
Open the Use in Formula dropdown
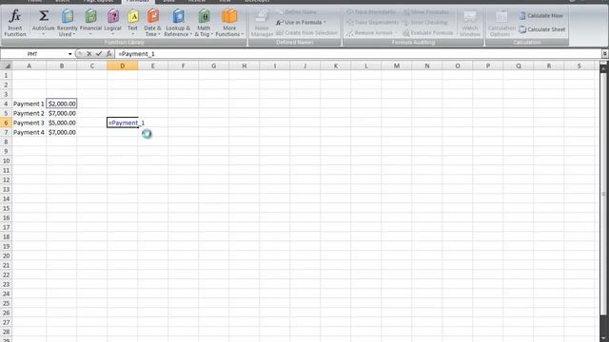(301, 23)
